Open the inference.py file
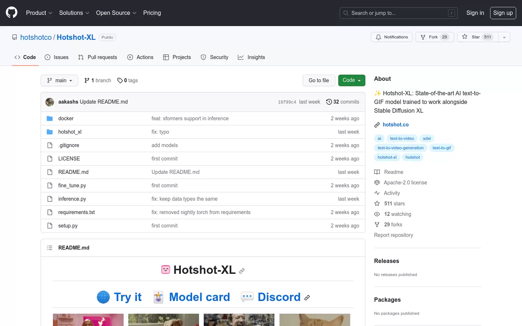The width and height of the screenshot is (522, 326). 72,199
